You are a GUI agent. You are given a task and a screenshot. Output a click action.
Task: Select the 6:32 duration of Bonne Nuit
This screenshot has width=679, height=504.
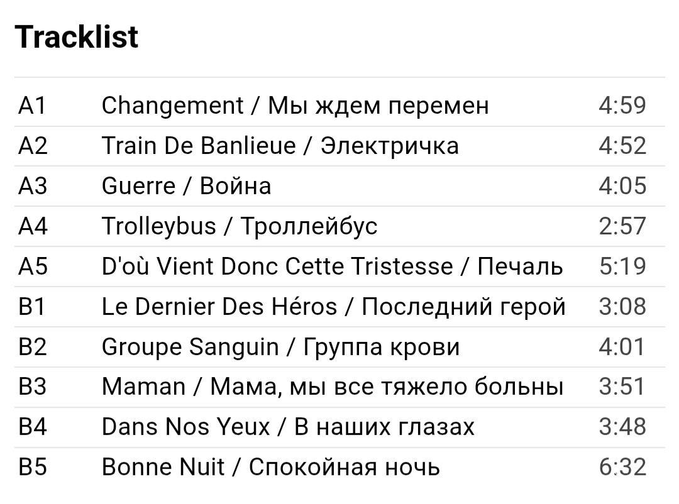[x=622, y=468]
